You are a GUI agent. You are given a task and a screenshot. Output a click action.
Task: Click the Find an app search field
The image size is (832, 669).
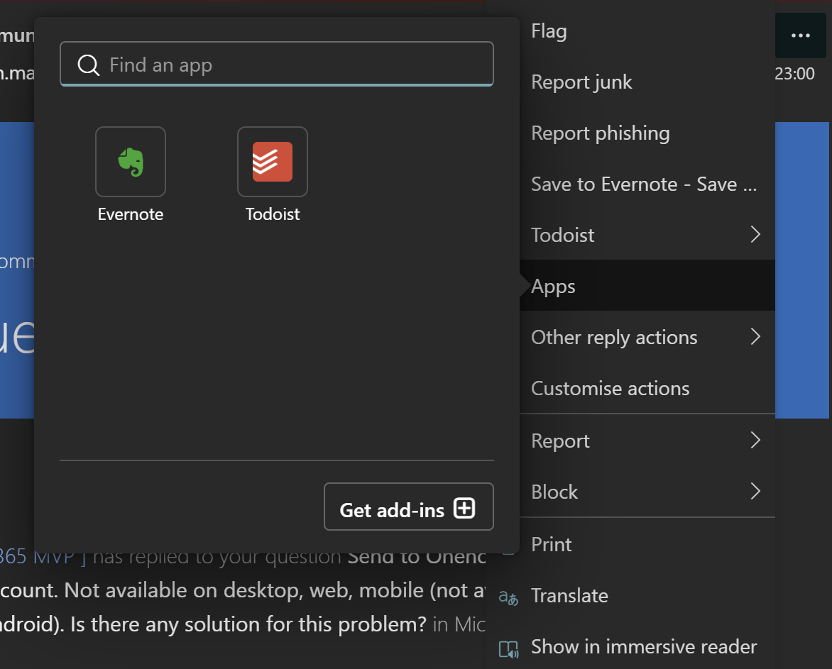click(277, 65)
